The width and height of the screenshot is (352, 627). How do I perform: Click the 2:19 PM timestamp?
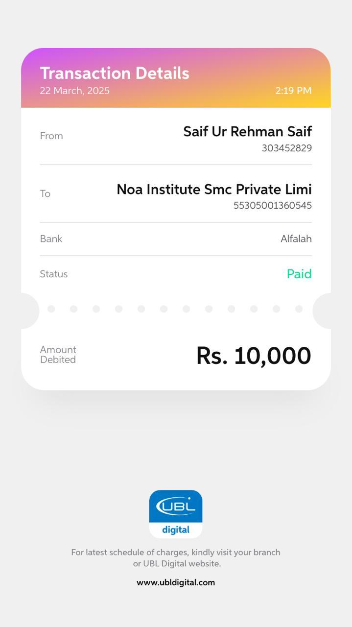(293, 91)
